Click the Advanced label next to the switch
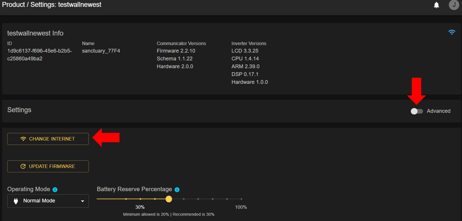The width and height of the screenshot is (462, 221). (438, 111)
